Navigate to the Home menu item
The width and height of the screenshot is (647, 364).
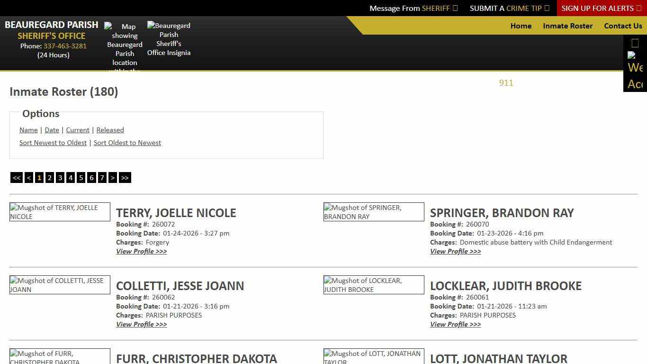(x=521, y=26)
